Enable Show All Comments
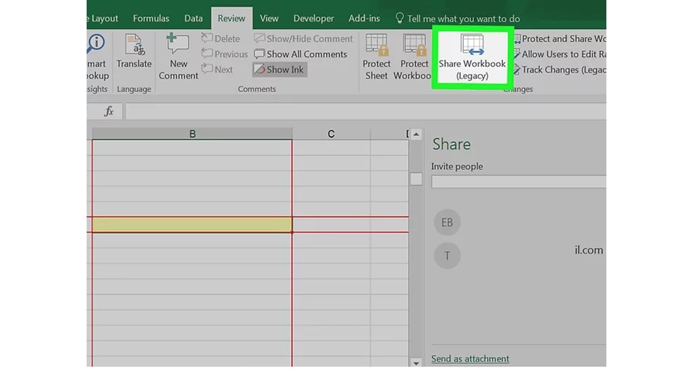Viewport: 693px width, 390px height. (x=301, y=54)
